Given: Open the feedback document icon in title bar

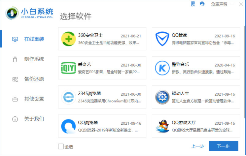Looking at the screenshot, I should tap(193, 4).
